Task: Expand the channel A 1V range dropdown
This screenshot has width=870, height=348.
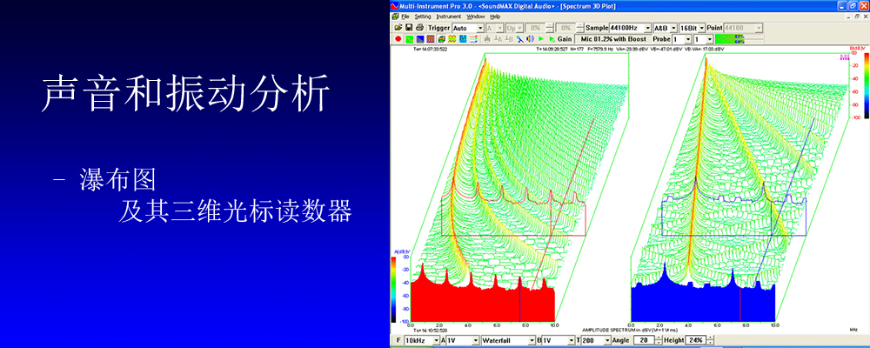Action: pyautogui.click(x=476, y=340)
